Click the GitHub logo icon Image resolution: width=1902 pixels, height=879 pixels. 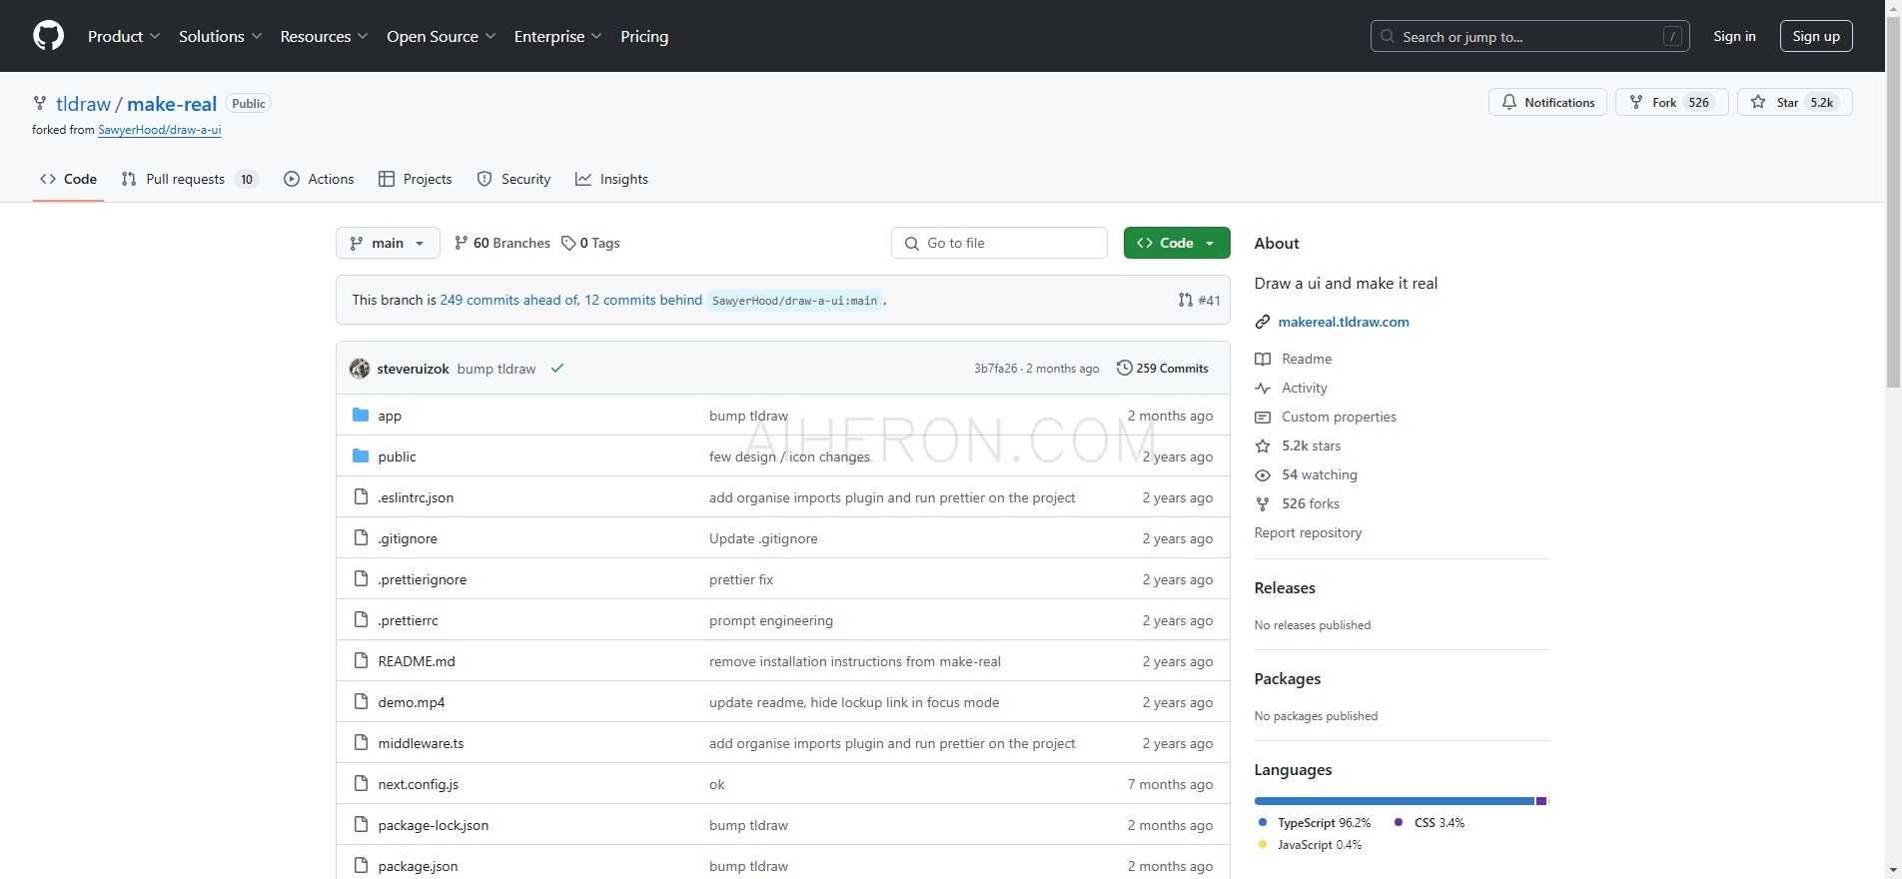point(48,36)
